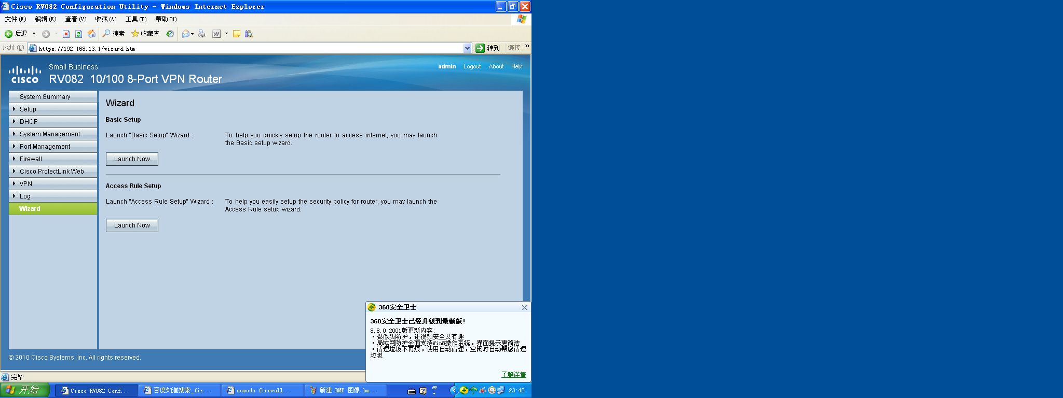Open the Back button history dropdown arrow

(34, 34)
